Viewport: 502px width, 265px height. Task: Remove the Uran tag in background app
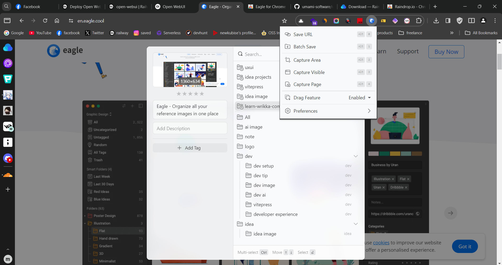point(383,187)
